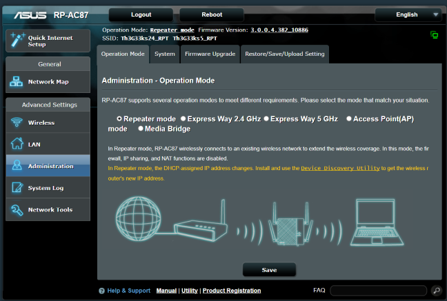Open the System Log menu item
Image resolution: width=447 pixels, height=301 pixels.
pos(48,187)
